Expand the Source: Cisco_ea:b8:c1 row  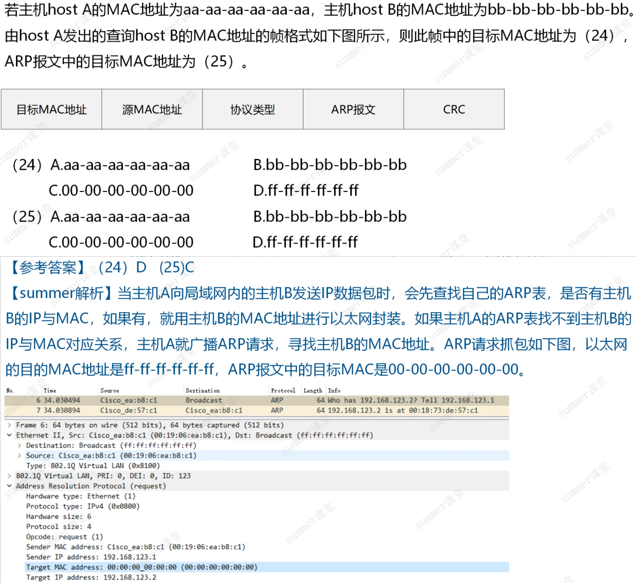19,455
